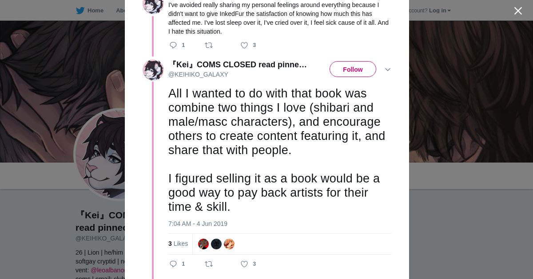
Task: Reply to the upper thread tweet
Action: coord(173,45)
